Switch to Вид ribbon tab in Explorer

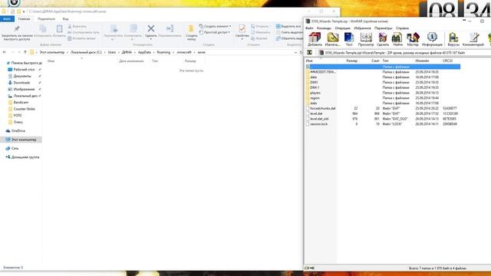coord(65,18)
